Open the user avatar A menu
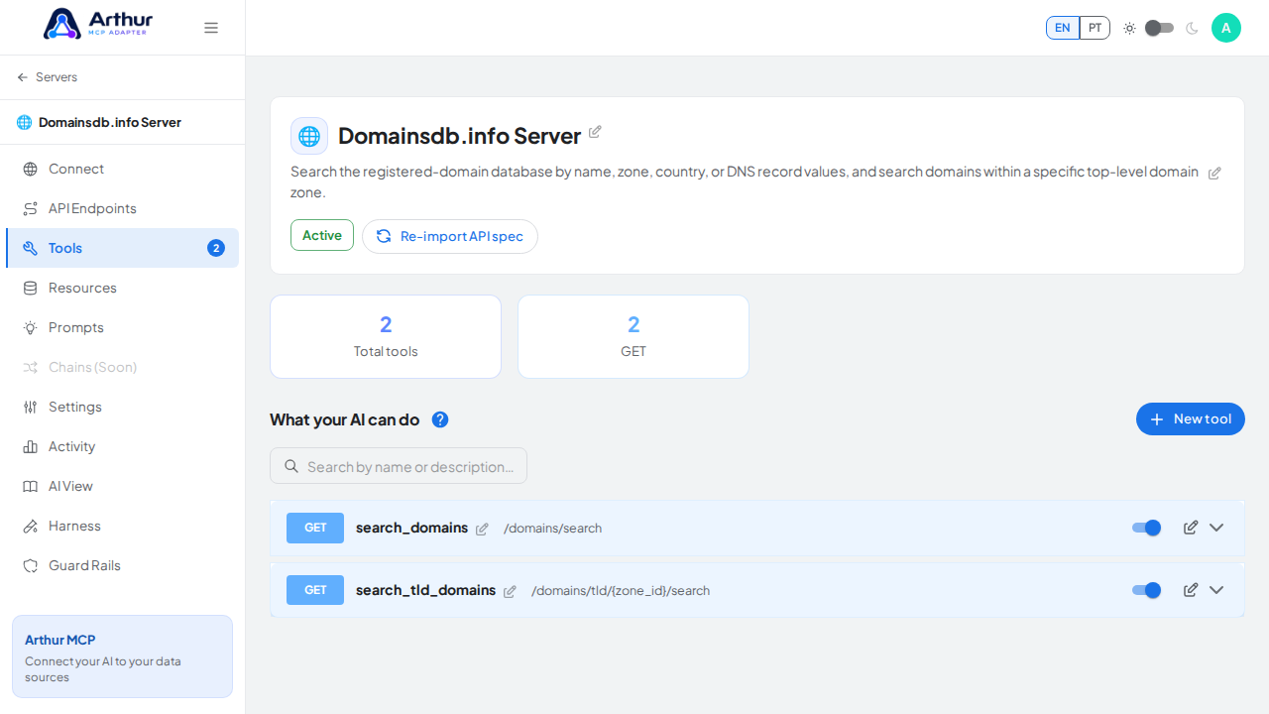1269x714 pixels. (1226, 28)
